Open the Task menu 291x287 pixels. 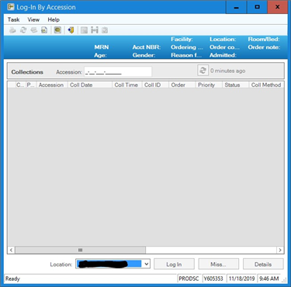13,19
